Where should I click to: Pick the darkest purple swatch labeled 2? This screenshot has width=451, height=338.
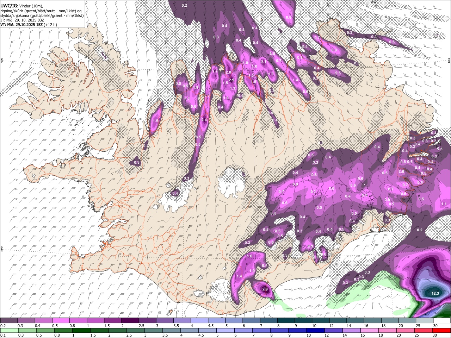pyautogui.click(x=130, y=321)
